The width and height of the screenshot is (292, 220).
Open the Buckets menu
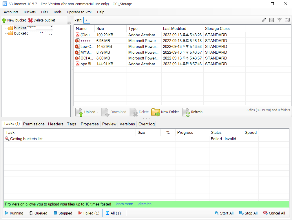(30, 12)
